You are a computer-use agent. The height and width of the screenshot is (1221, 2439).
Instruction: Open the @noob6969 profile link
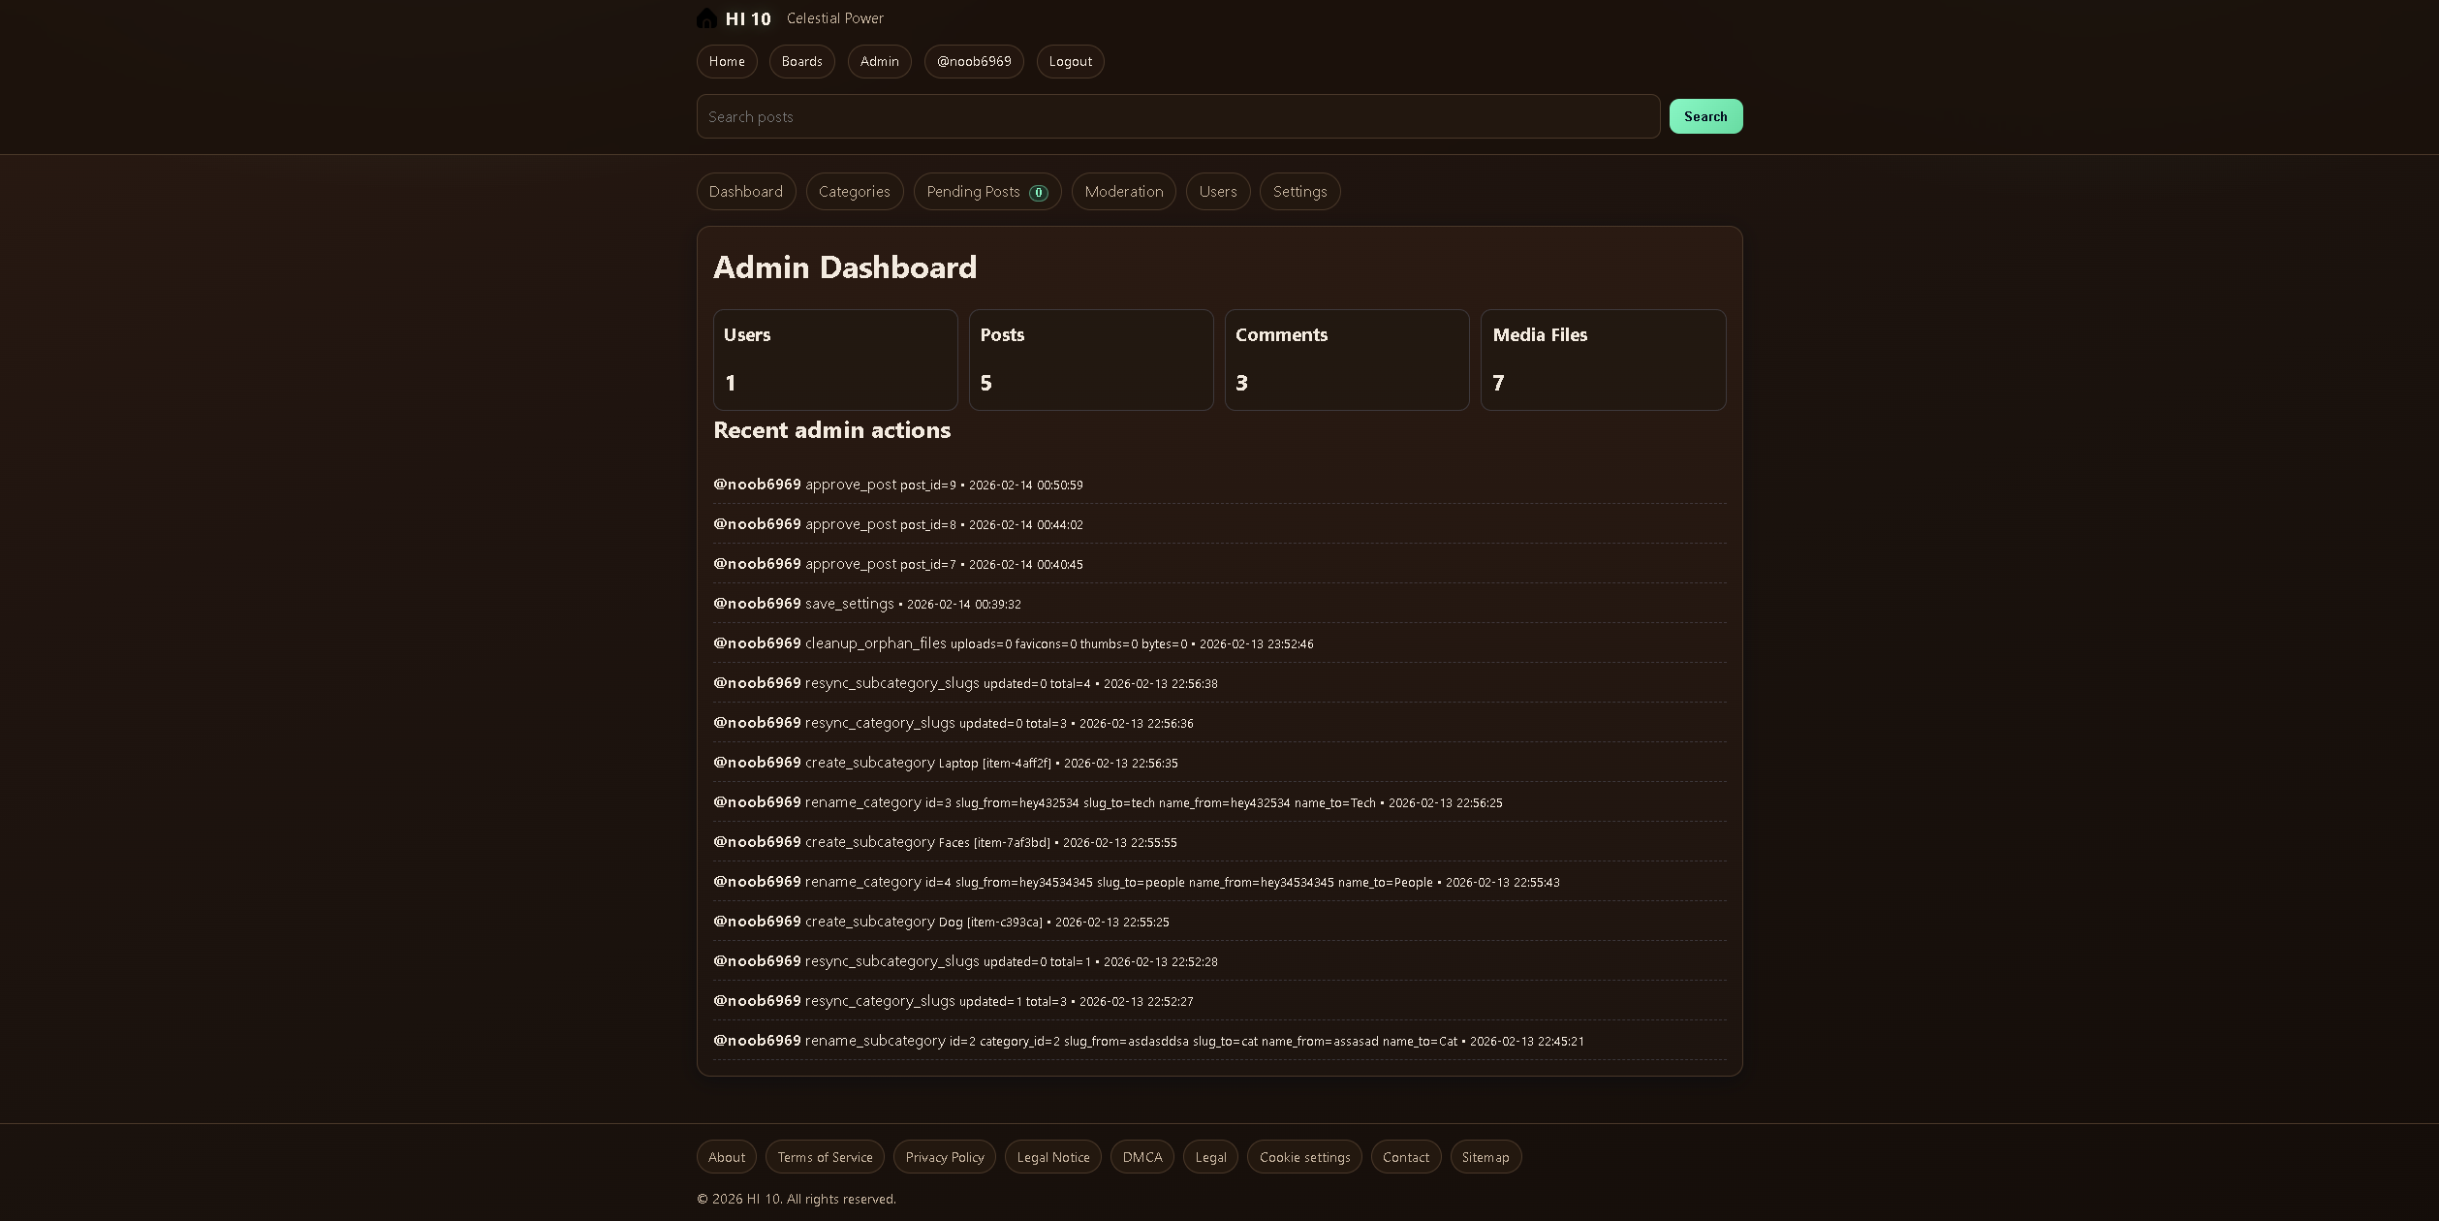(973, 61)
